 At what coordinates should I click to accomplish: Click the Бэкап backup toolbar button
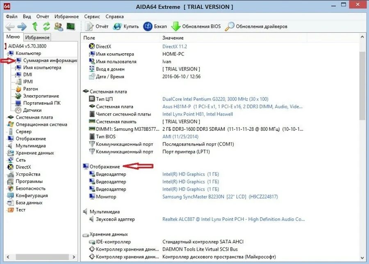155,26
